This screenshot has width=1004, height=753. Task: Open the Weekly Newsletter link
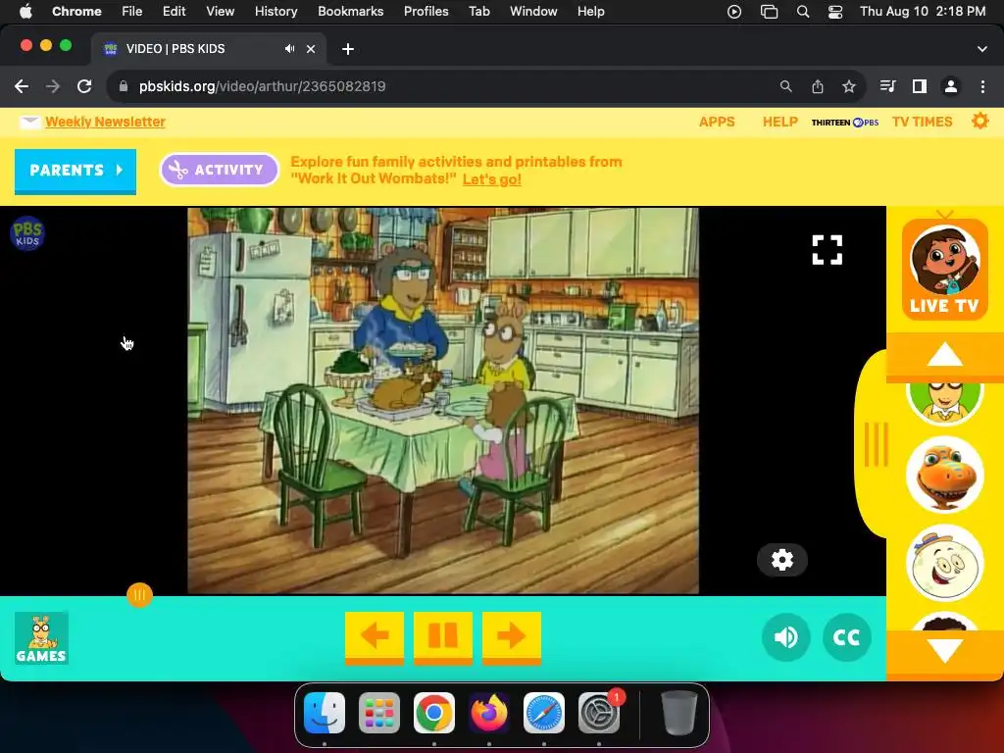click(105, 122)
